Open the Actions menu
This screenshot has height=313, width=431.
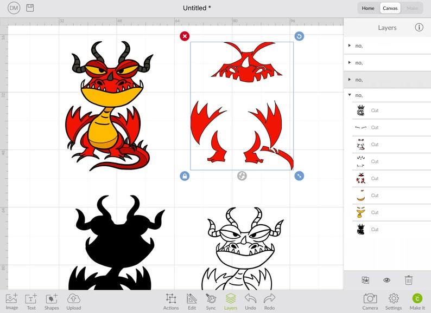click(x=171, y=302)
